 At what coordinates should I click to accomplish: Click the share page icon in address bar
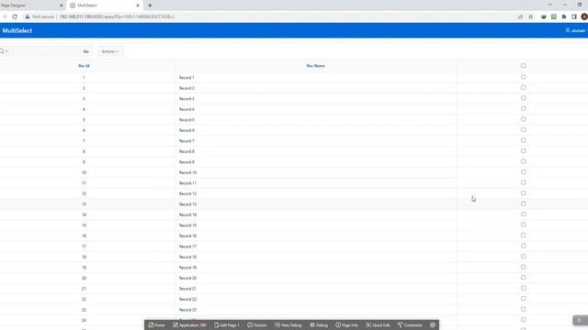click(x=520, y=16)
